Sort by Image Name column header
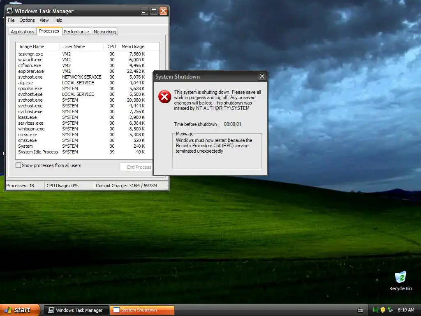This screenshot has height=316, width=421. (38, 46)
